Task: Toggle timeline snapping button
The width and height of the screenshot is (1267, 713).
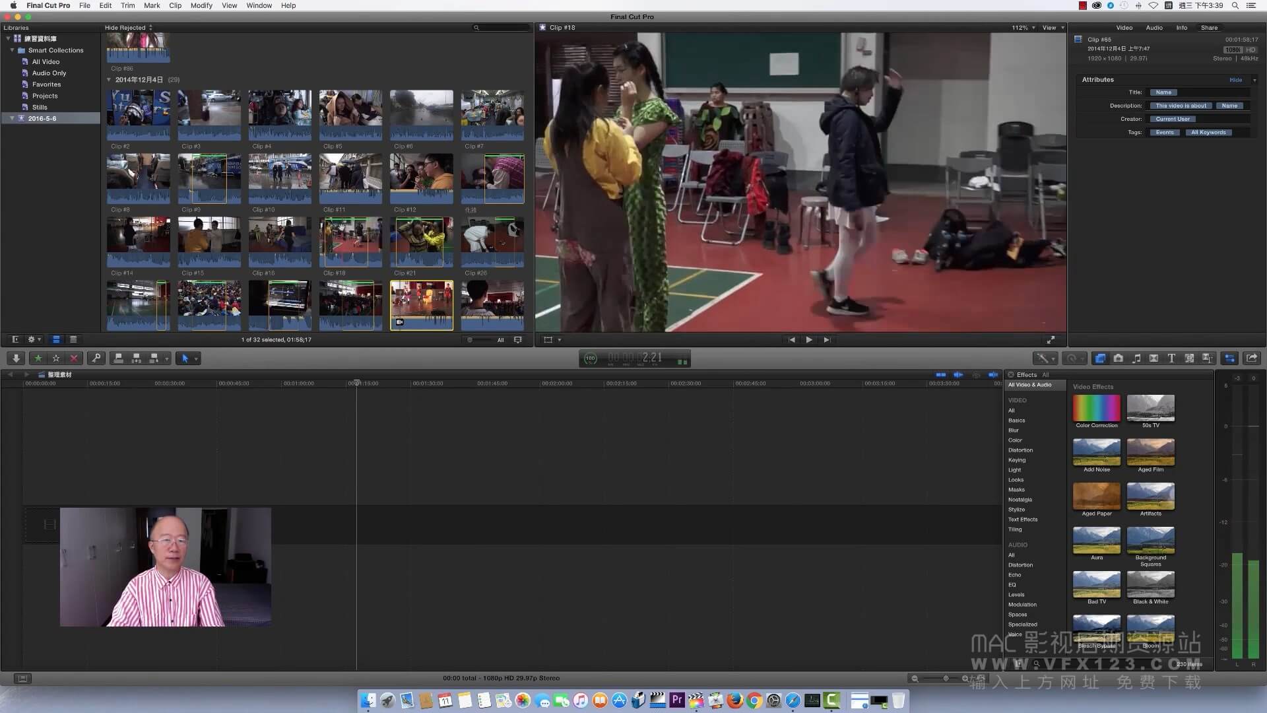Action: [x=993, y=374]
